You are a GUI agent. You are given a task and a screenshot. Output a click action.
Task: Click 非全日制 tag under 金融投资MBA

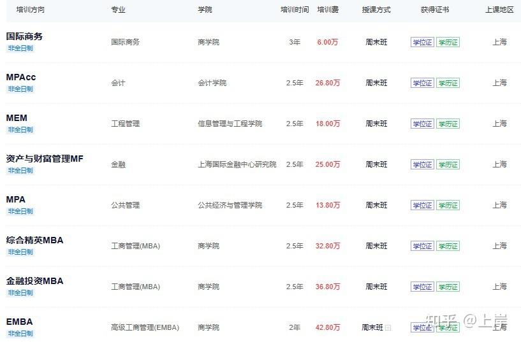coord(20,293)
